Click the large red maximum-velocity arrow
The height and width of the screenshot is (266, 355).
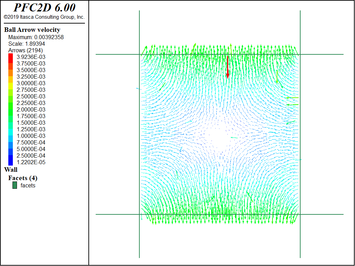(227, 67)
